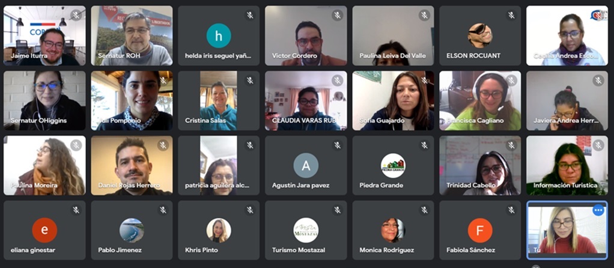Select the Sernatur ROH video tile
This screenshot has height=268, width=614.
coord(132,35)
